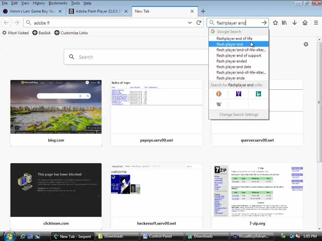Image resolution: width=322 pixels, height=241 pixels.
Task: Open the Tools menu
Action: coord(75,3)
